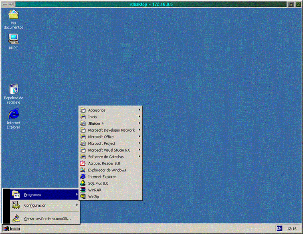Expand the Microsoft Visual Studio 6.0 arrow
This screenshot has width=303, height=234.
pyautogui.click(x=139, y=150)
